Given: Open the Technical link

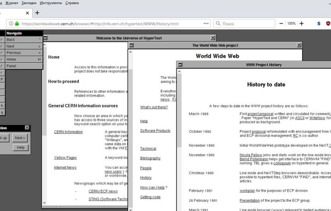Looking at the screenshot, I should pos(148,149).
